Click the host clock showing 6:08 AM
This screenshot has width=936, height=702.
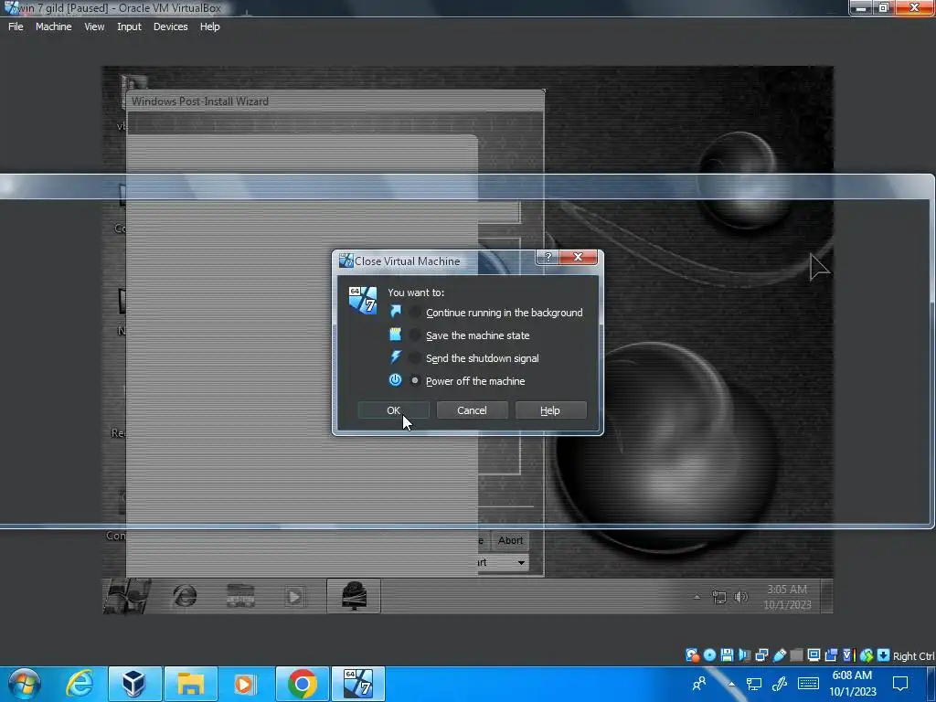click(x=853, y=684)
